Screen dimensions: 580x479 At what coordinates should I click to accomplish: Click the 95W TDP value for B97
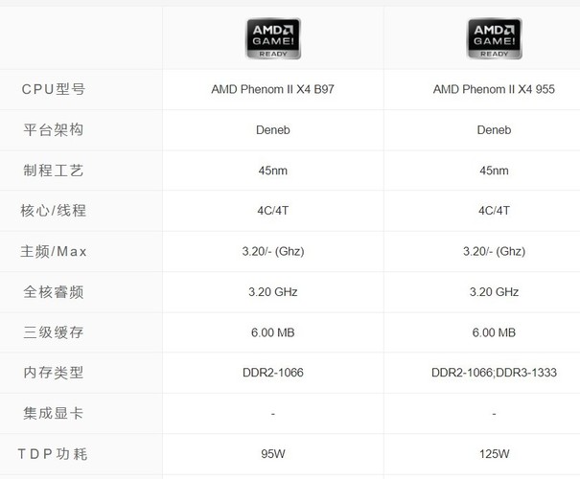273,454
